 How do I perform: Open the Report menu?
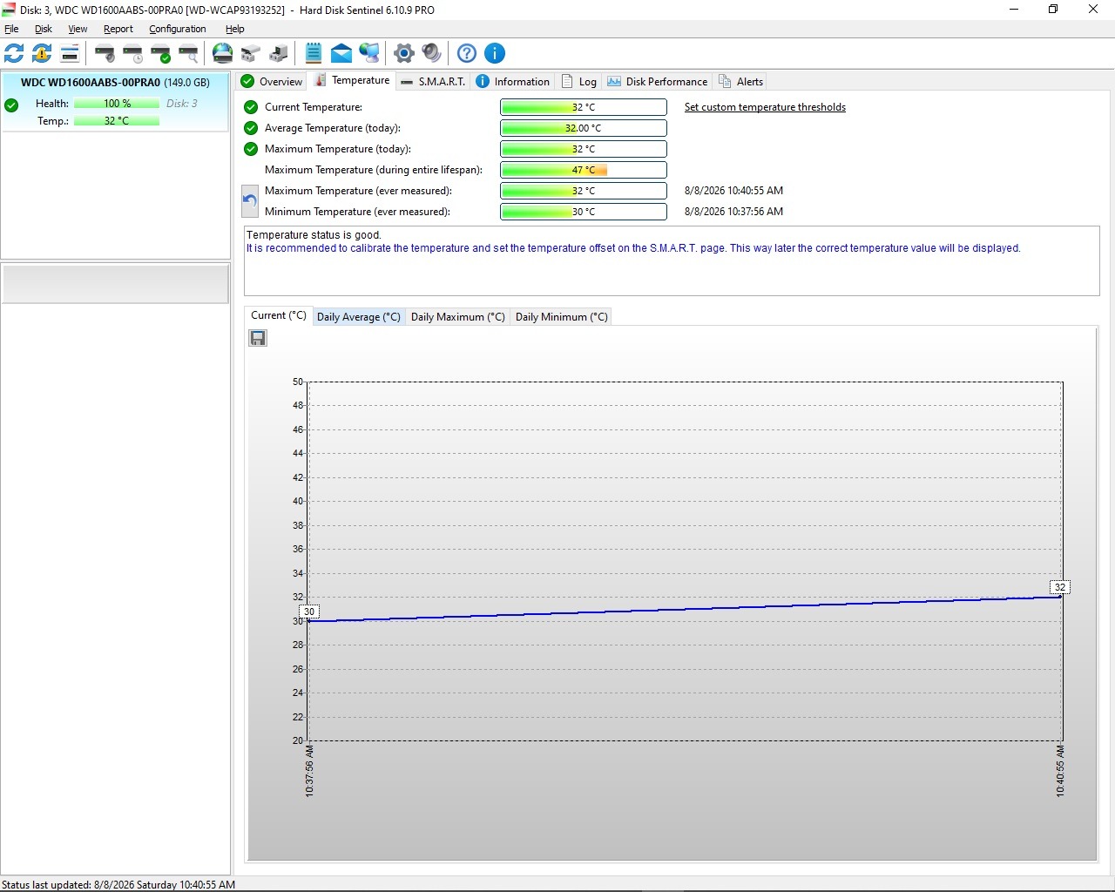118,29
